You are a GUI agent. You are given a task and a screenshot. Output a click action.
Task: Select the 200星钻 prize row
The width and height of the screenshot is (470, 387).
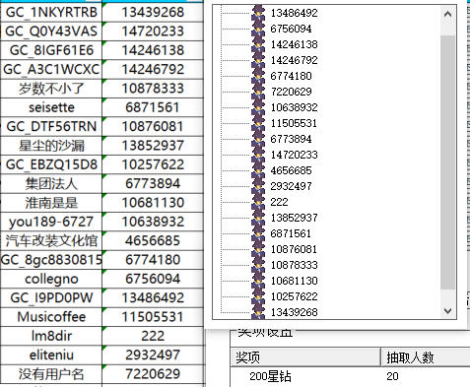pos(350,376)
